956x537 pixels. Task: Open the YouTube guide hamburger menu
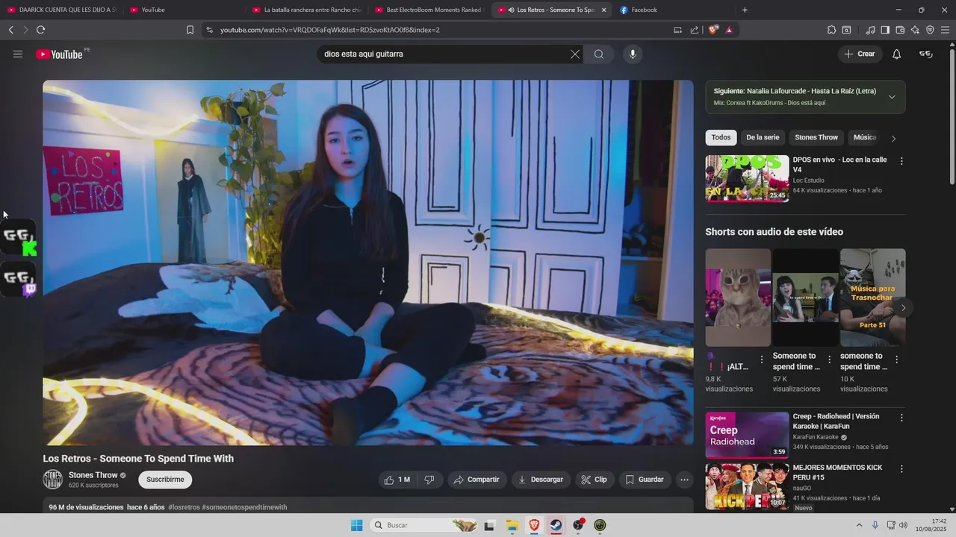click(x=18, y=54)
